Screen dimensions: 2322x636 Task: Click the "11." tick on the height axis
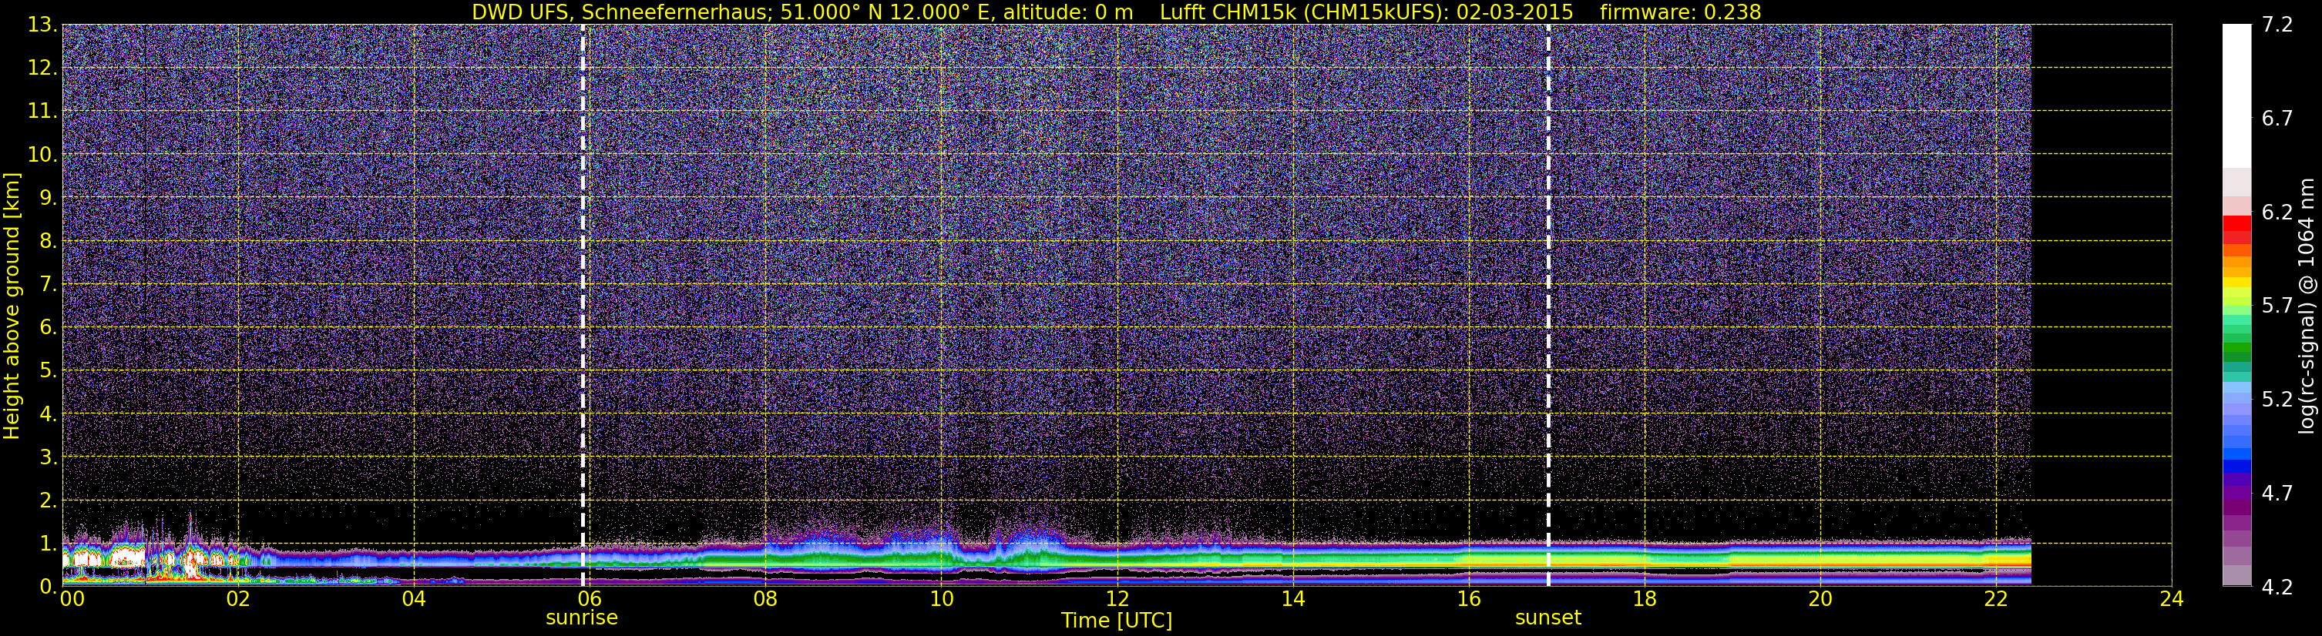pyautogui.click(x=42, y=111)
